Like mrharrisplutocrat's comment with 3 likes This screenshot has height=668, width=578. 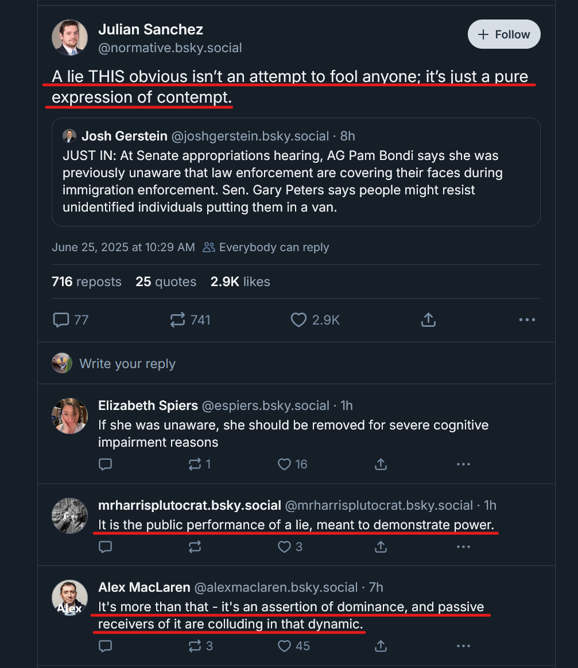[290, 546]
